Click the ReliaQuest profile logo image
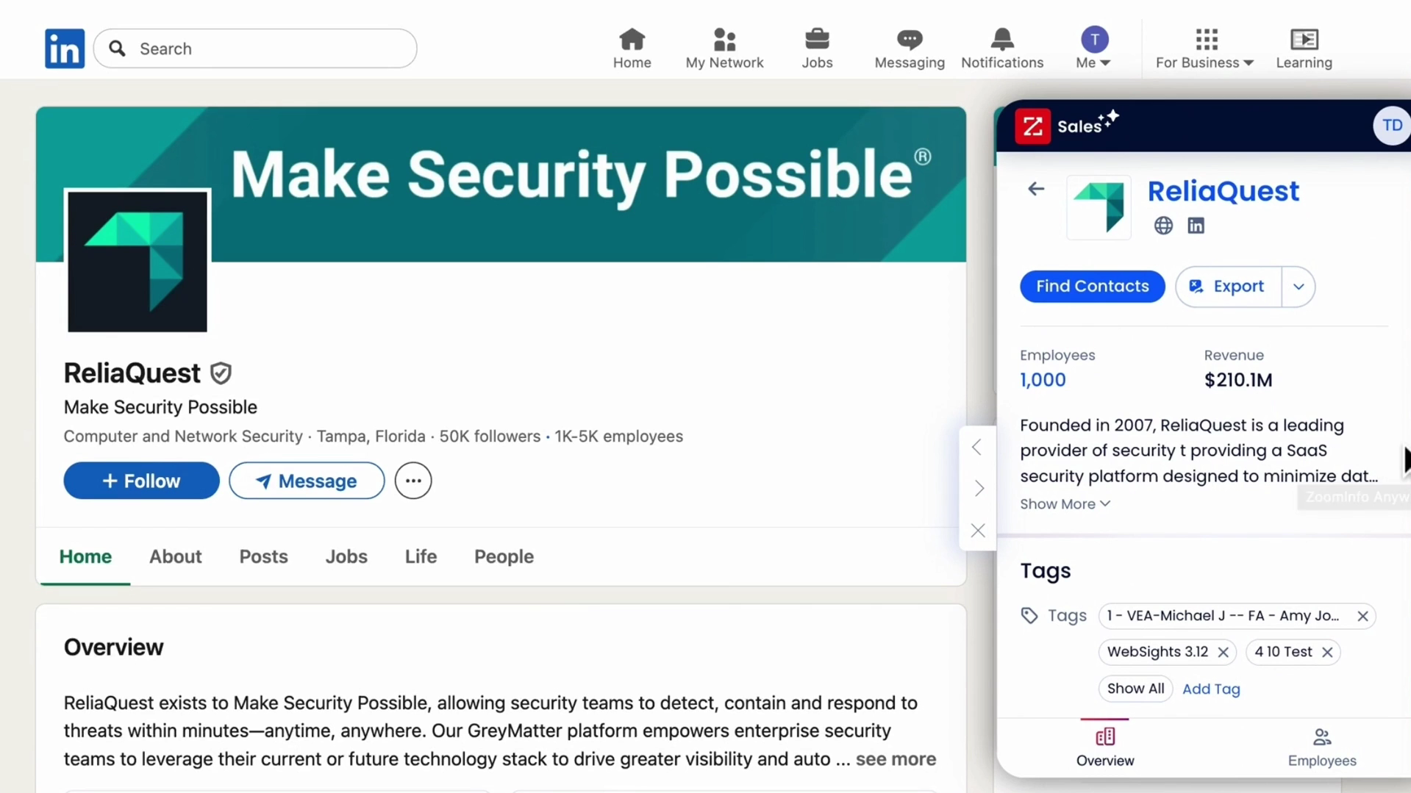 (x=137, y=262)
